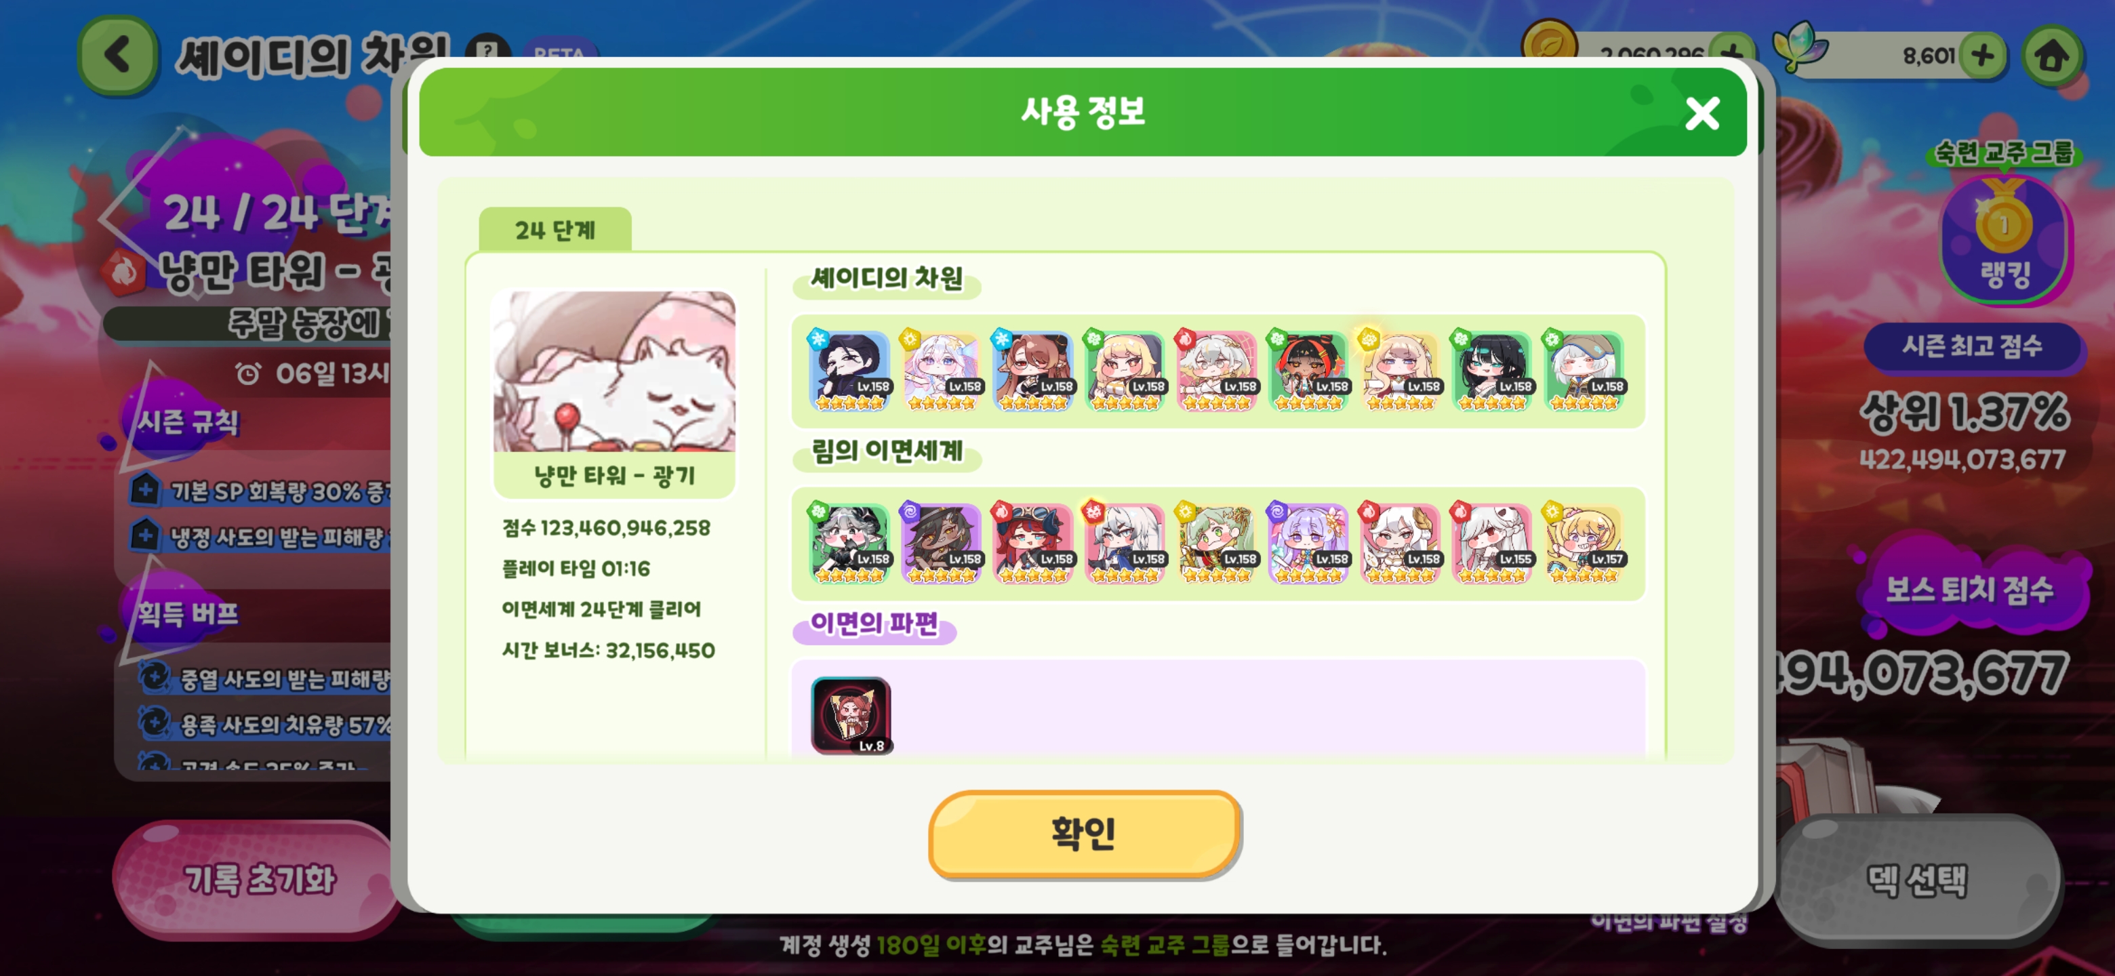This screenshot has width=2115, height=976.
Task: Open the 24 단계 tab
Action: click(555, 230)
